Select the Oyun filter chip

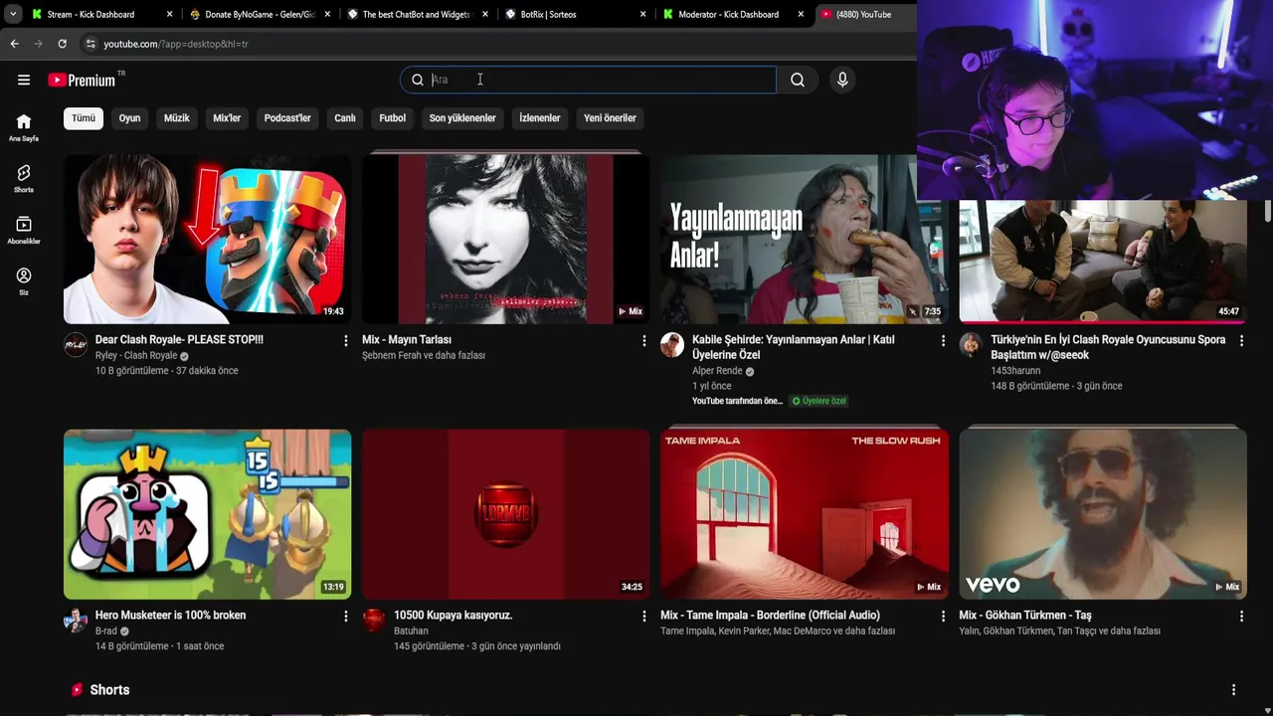click(129, 118)
